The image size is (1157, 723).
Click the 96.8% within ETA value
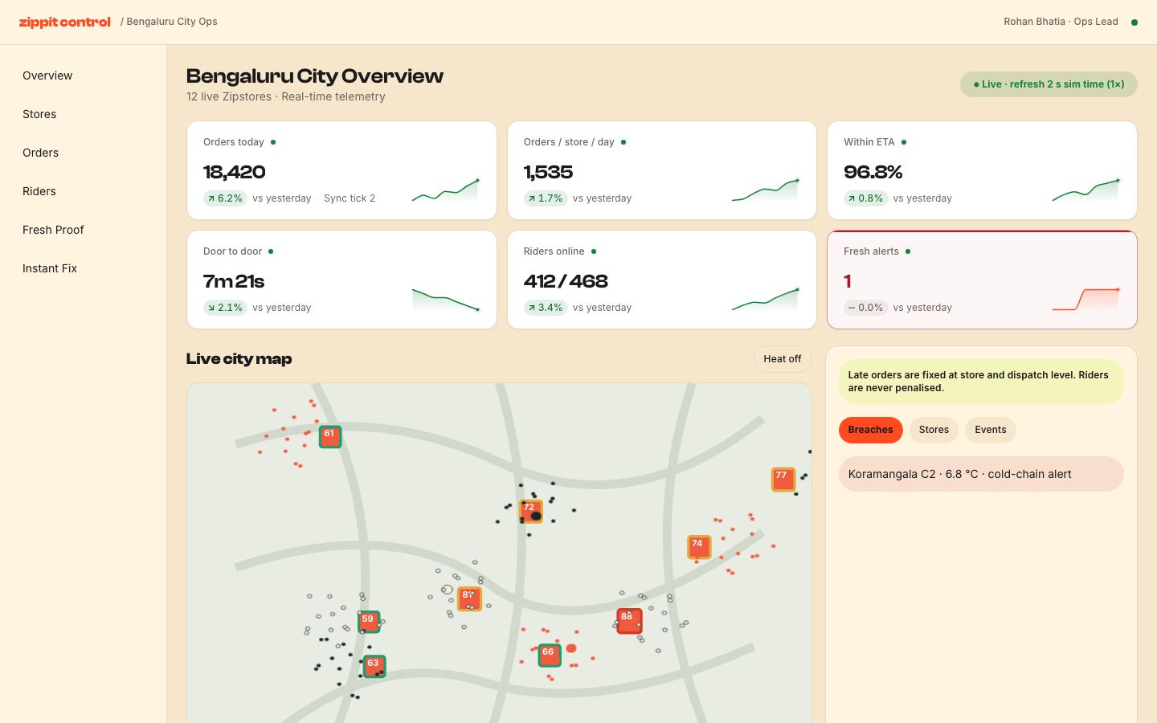pos(873,172)
